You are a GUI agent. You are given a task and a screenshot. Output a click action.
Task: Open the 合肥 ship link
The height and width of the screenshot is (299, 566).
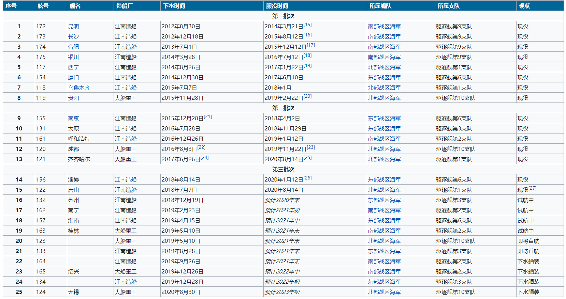coord(73,47)
